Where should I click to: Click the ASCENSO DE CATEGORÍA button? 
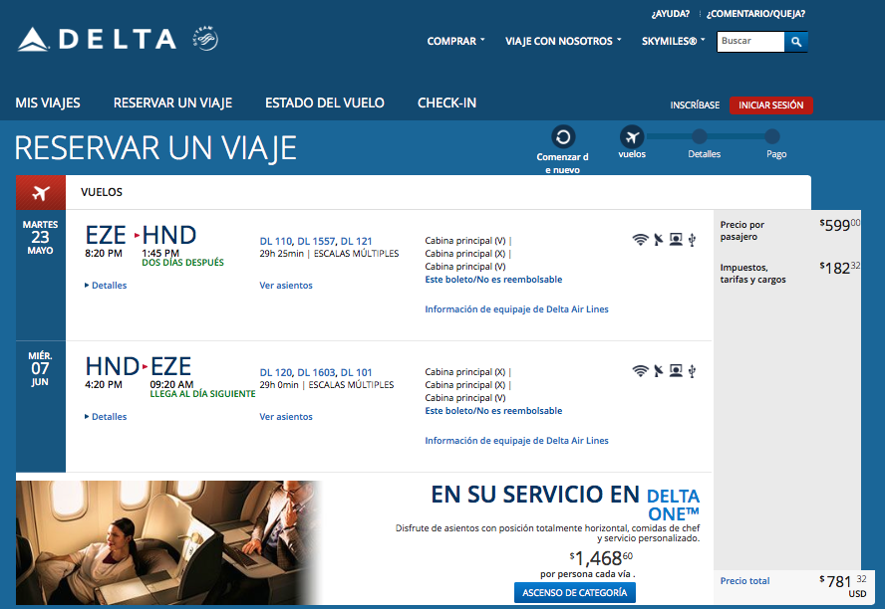click(575, 593)
